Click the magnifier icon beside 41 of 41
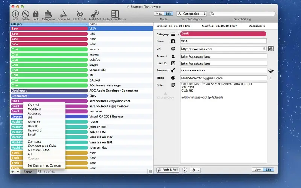This screenshot has height=188, width=301. (40, 171)
